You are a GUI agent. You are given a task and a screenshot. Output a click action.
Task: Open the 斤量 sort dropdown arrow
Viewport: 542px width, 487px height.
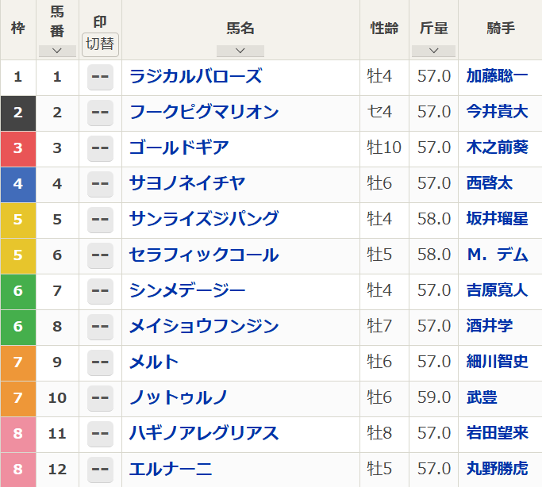click(x=433, y=51)
